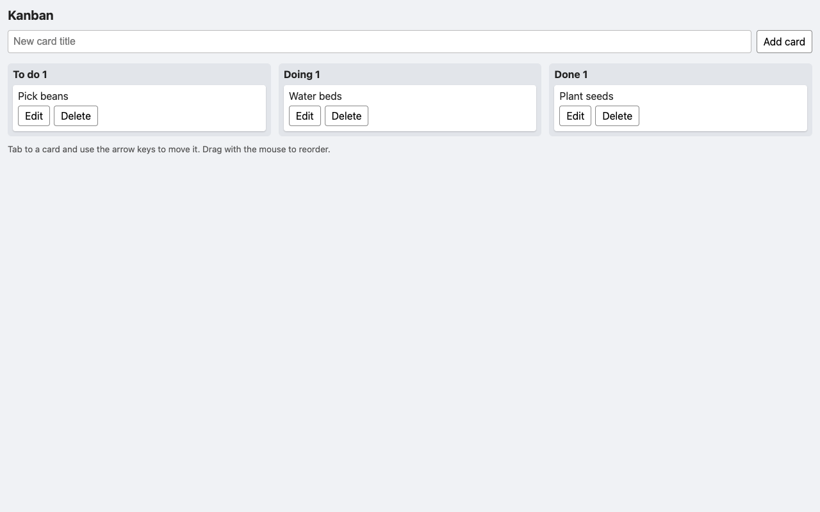Click the Kanban page heading
Screen dimensions: 820x512
31,15
